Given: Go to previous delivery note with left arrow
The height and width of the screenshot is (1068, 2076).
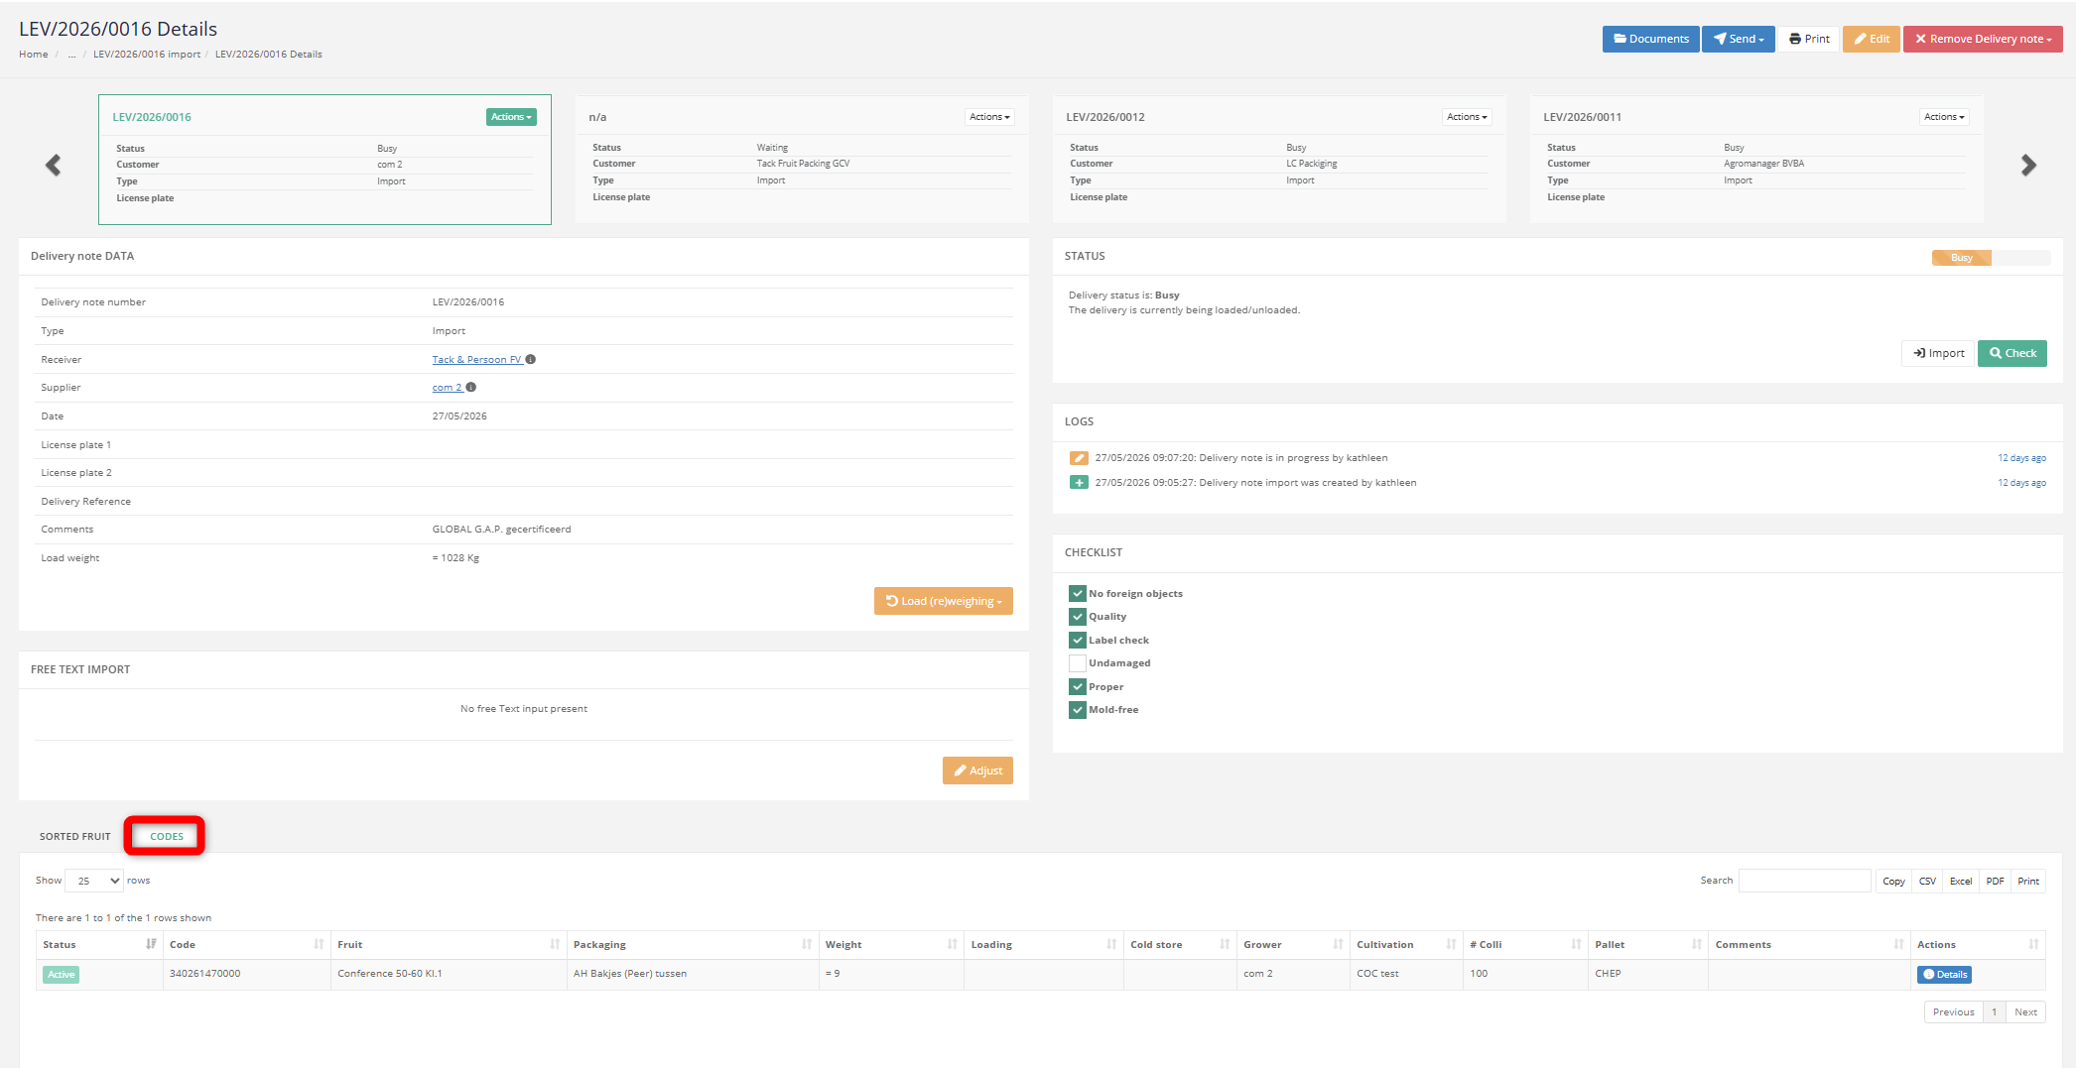Looking at the screenshot, I should click(54, 166).
